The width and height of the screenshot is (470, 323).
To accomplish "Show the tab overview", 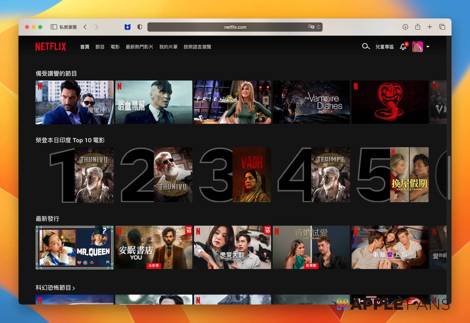I will click(x=442, y=27).
